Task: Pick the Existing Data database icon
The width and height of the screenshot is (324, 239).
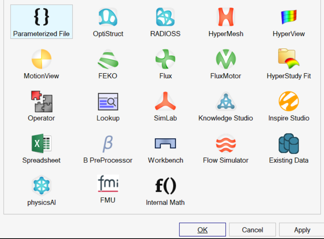Action: tap(289, 143)
